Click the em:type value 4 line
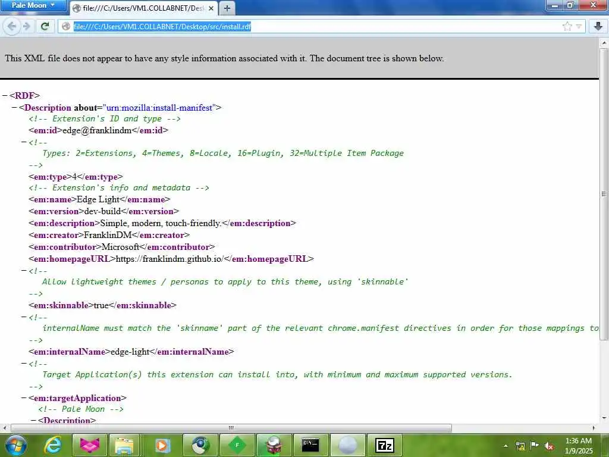This screenshot has width=609, height=457. click(x=76, y=177)
